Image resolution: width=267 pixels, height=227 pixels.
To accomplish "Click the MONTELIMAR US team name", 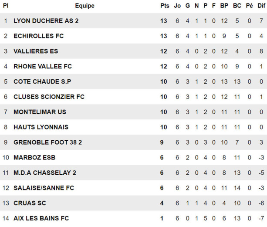I will 40,112.
